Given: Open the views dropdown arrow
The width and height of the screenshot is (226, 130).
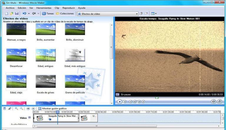Looking at the screenshot, I should (156, 14).
